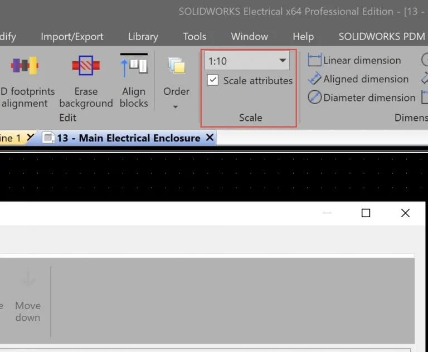Viewport: 428px width, 352px height.
Task: Expand the arrow beneath the Order button
Action: [176, 106]
